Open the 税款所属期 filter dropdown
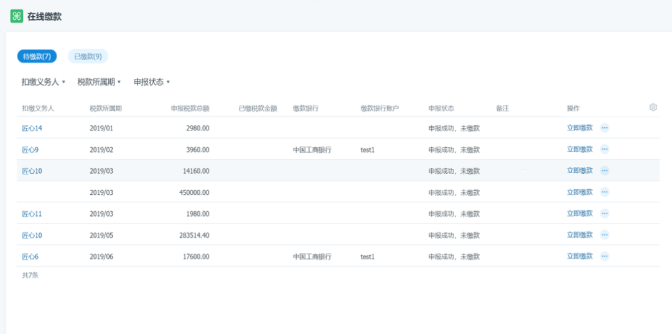The height and width of the screenshot is (334, 672). (x=99, y=82)
